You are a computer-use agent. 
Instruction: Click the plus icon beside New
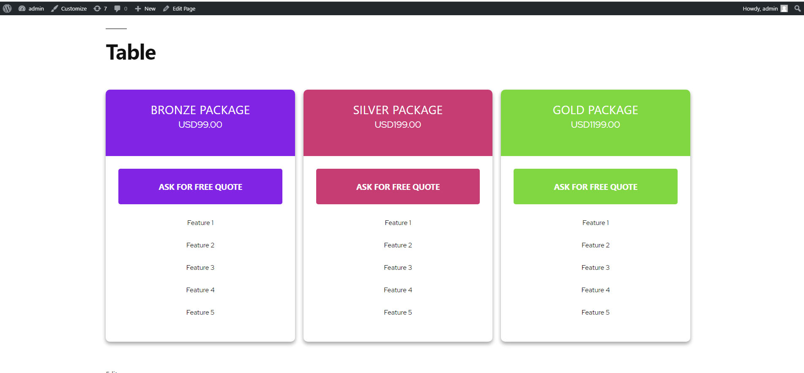coord(138,8)
